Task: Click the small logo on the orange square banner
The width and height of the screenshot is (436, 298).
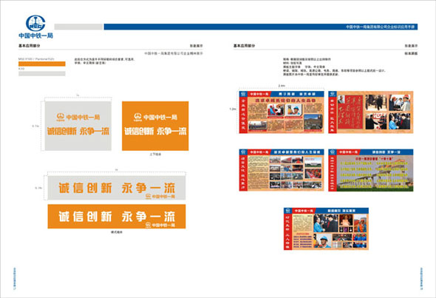Action: coord(137,117)
